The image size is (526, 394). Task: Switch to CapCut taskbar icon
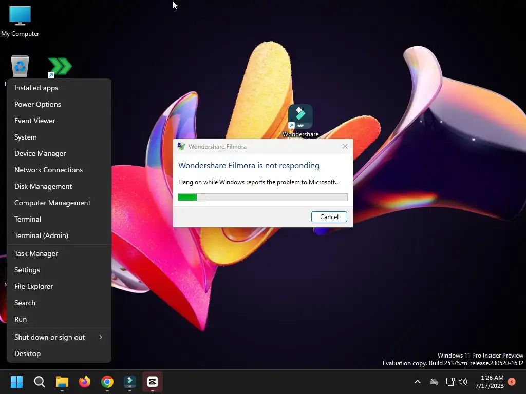pos(153,382)
